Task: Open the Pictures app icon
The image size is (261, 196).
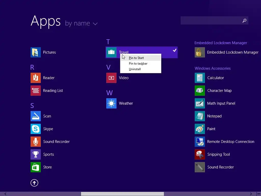Action: 36,52
